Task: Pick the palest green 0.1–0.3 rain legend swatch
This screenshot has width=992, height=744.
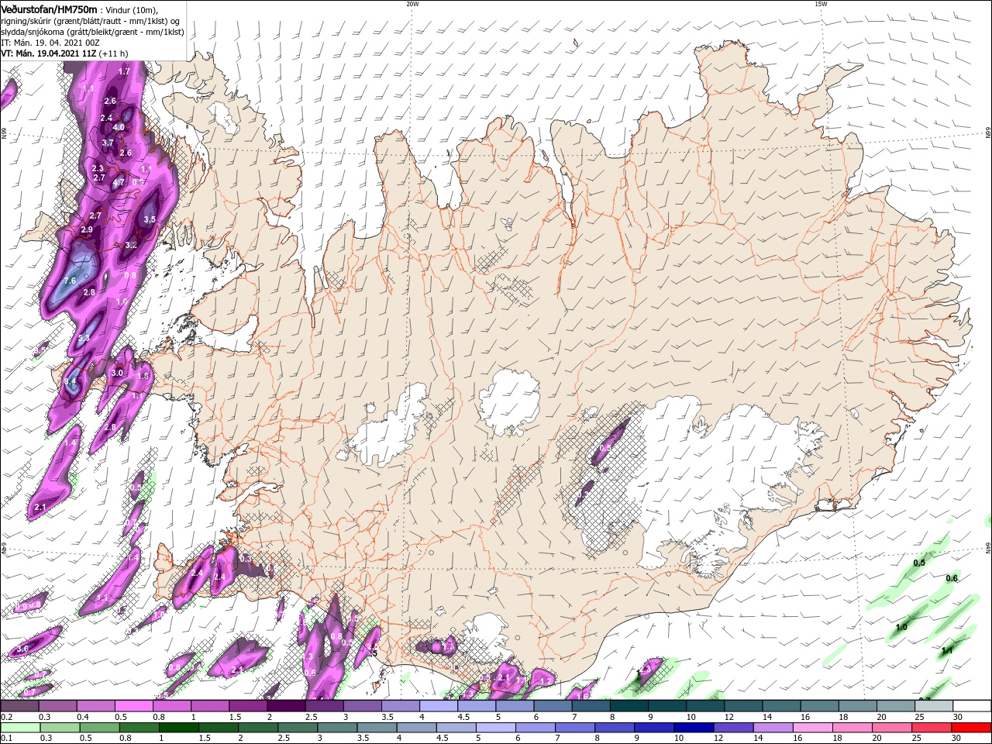Action: pyautogui.click(x=22, y=728)
